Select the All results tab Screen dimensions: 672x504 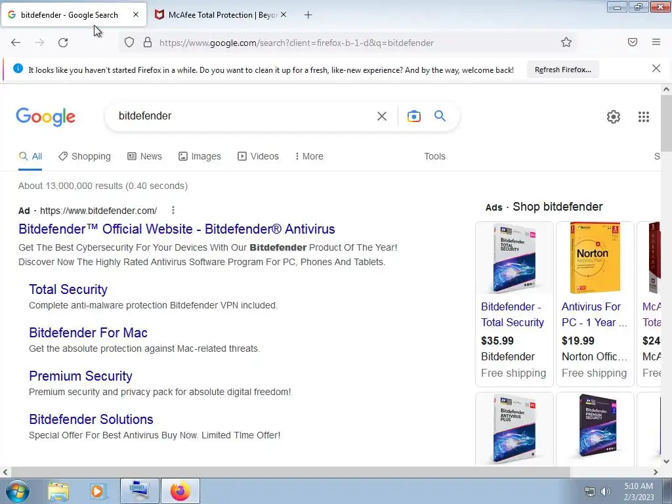pyautogui.click(x=30, y=156)
